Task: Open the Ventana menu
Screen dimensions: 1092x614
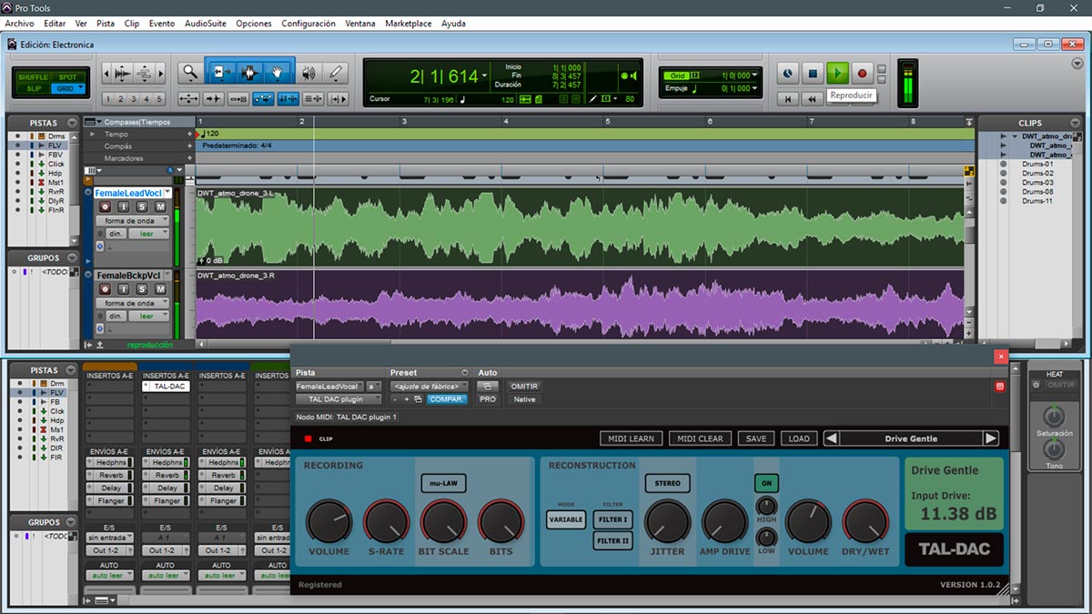Action: point(360,23)
